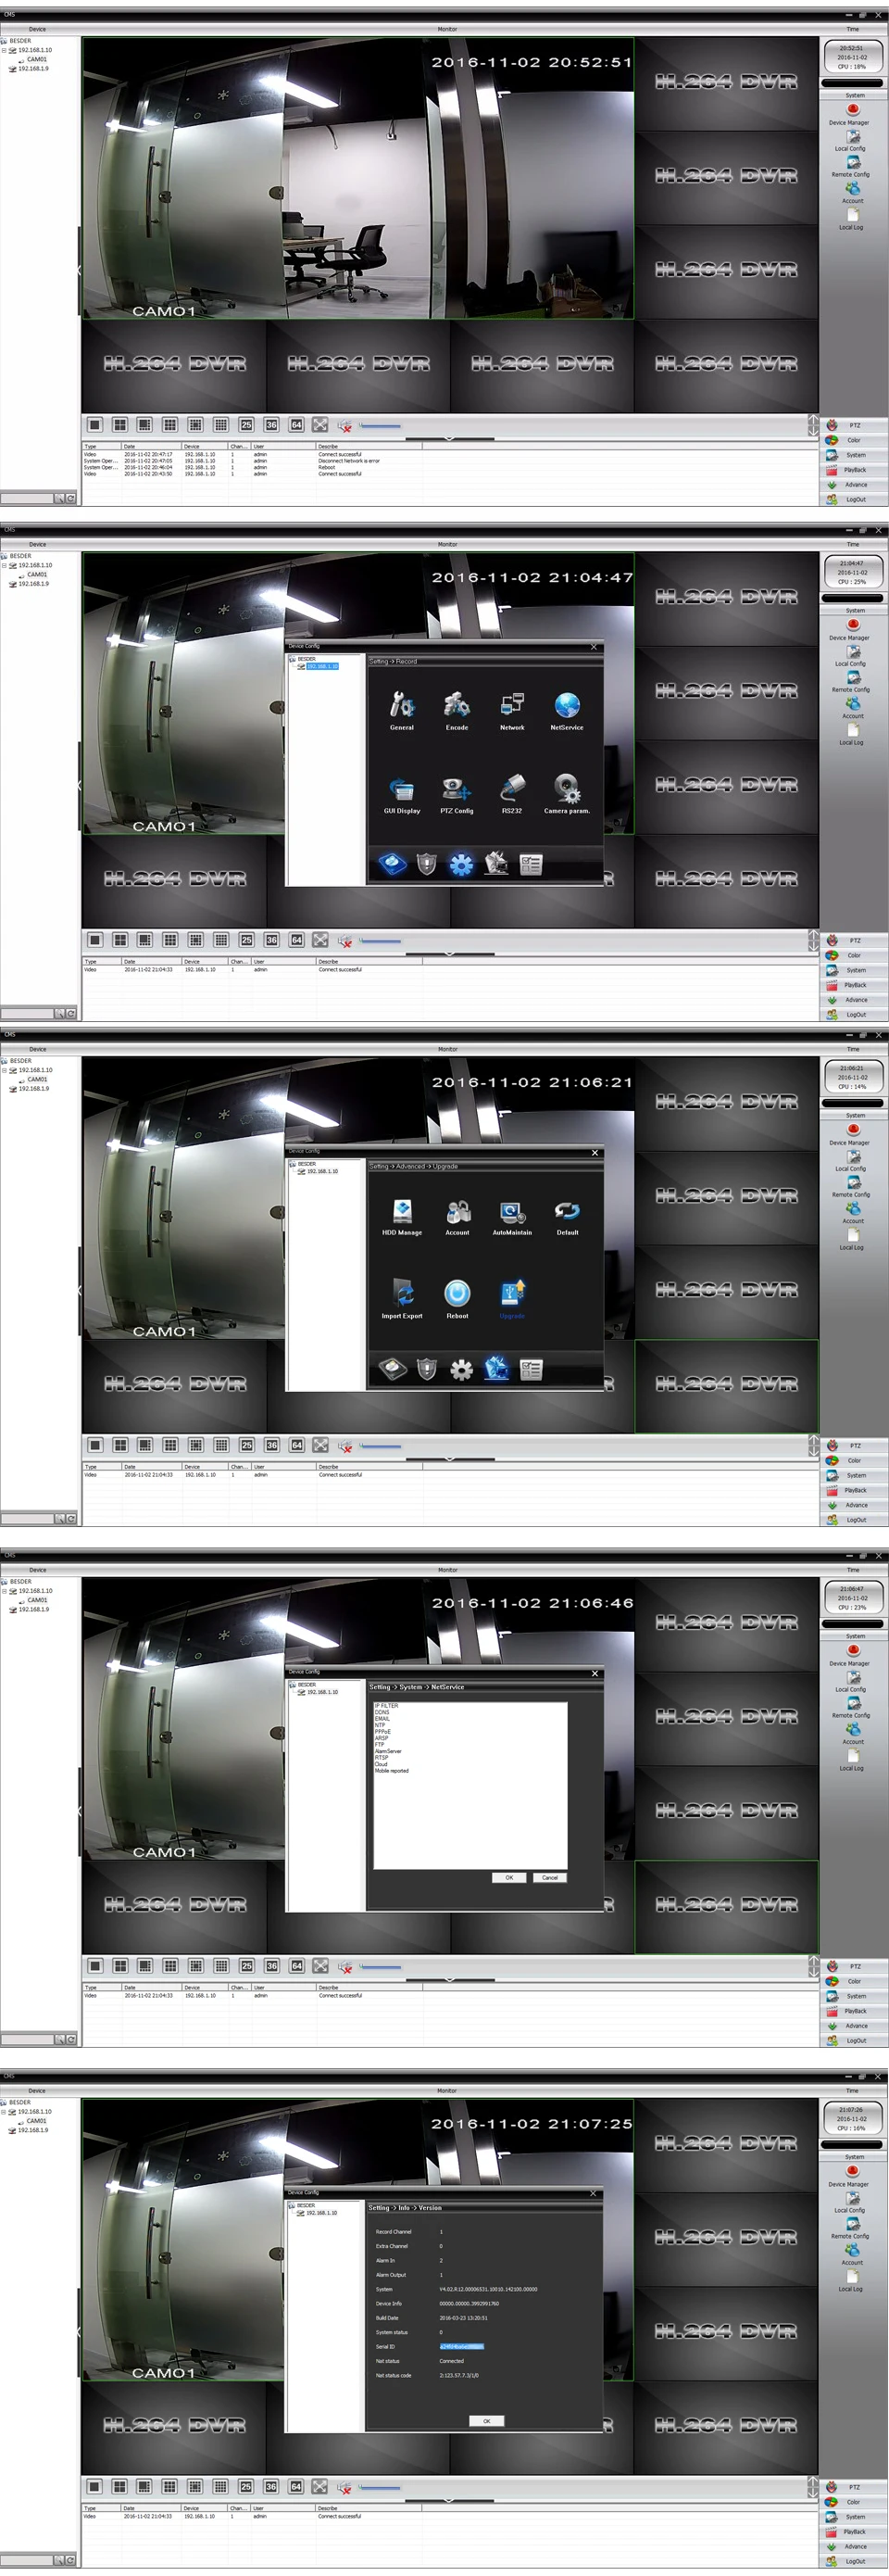Image resolution: width=889 pixels, height=2576 pixels.
Task: Open the PTZ Config icon
Action: tap(457, 789)
